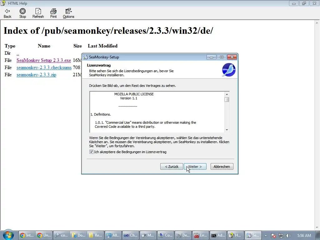320x240 pixels.
Task: Open seamonkey-2.3.3.checksums link
Action: [x=44, y=67]
